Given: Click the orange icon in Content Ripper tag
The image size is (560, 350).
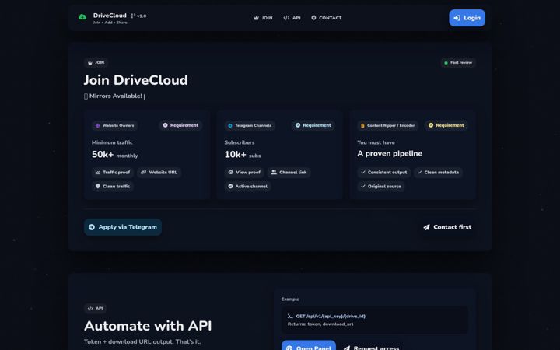Looking at the screenshot, I should point(362,125).
